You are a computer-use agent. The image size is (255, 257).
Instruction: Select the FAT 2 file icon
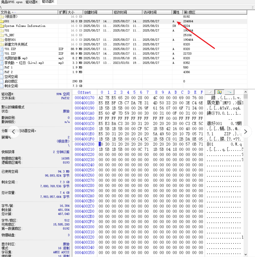(2, 72)
